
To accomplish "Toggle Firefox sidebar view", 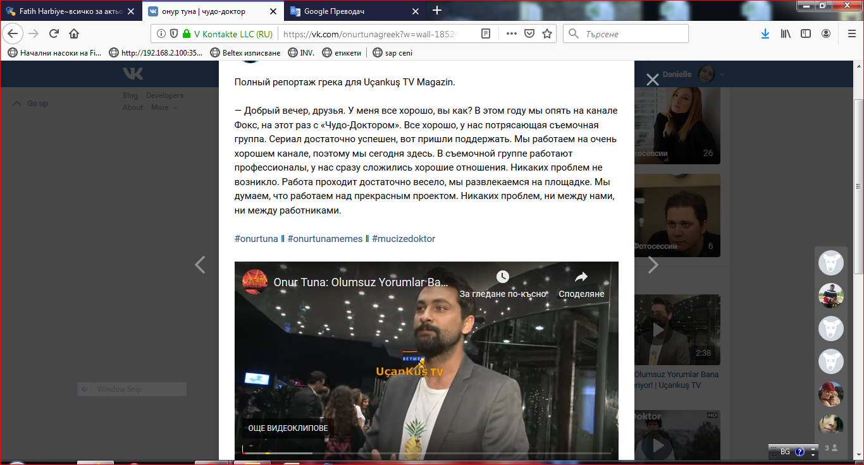I will pyautogui.click(x=805, y=33).
